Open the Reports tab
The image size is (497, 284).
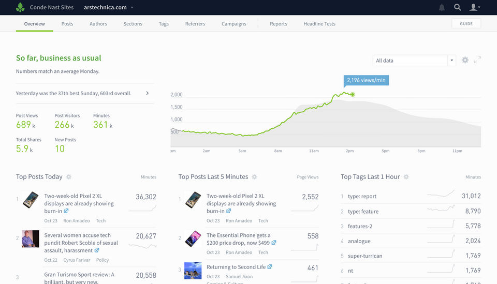(279, 24)
